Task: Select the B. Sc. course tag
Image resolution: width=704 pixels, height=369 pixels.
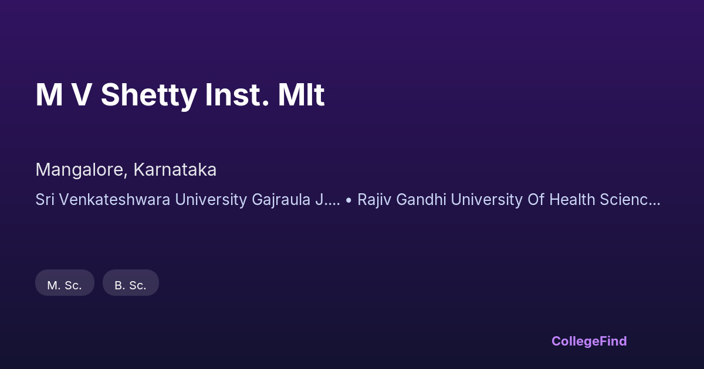Action: (130, 285)
